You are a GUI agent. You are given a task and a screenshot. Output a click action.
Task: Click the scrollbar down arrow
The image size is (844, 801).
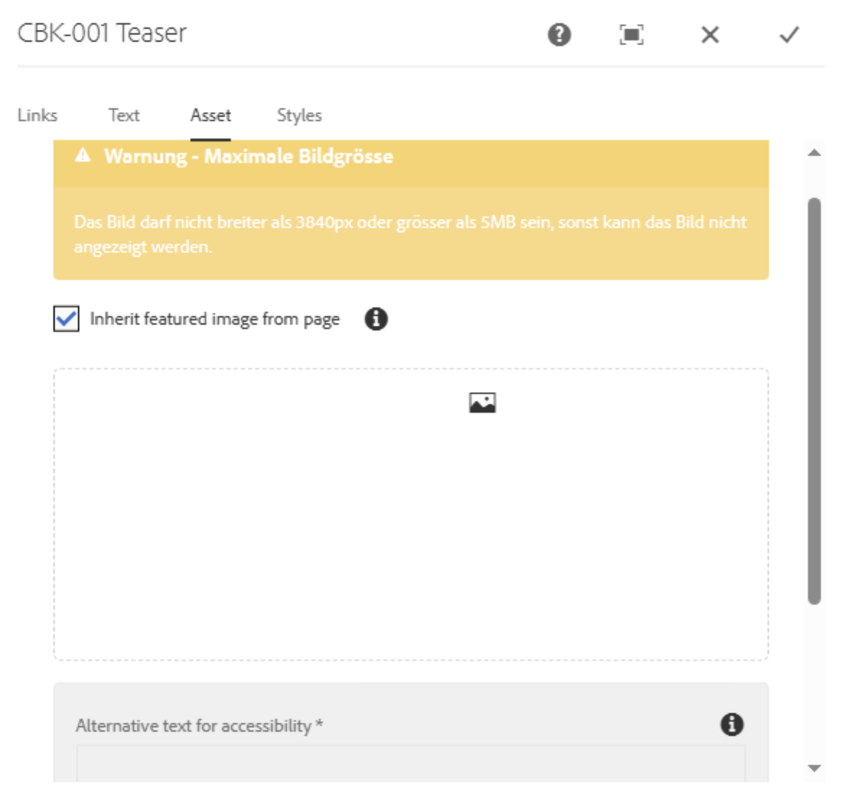[x=814, y=769]
